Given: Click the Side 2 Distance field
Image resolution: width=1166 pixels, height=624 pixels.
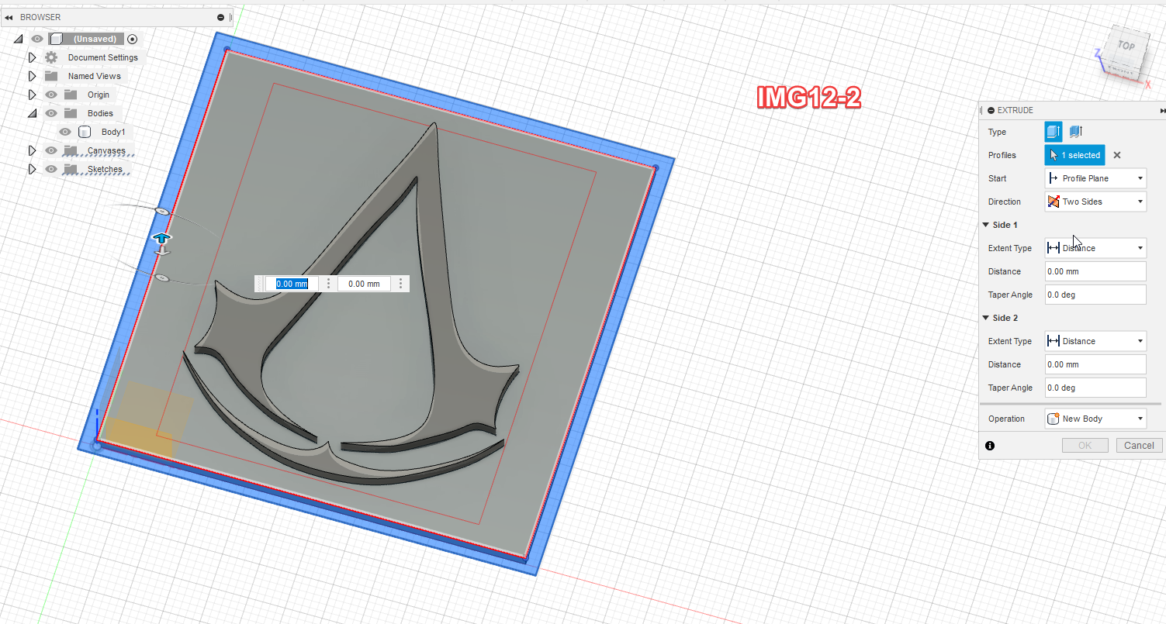Looking at the screenshot, I should (x=1095, y=364).
